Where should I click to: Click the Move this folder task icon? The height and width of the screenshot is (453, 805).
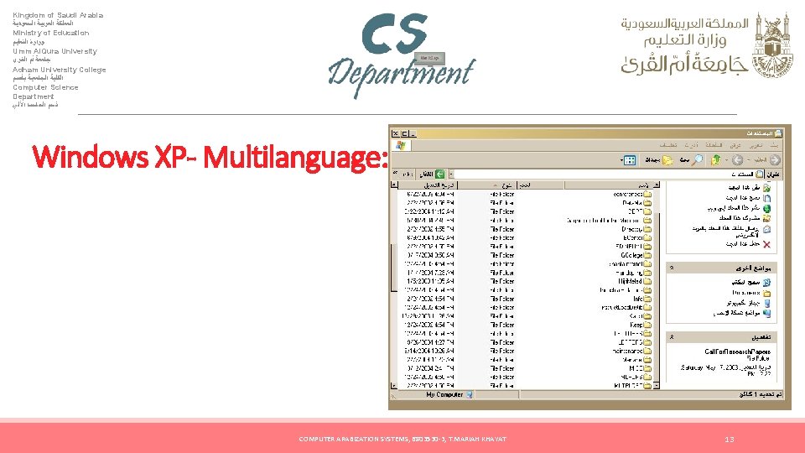pos(766,188)
